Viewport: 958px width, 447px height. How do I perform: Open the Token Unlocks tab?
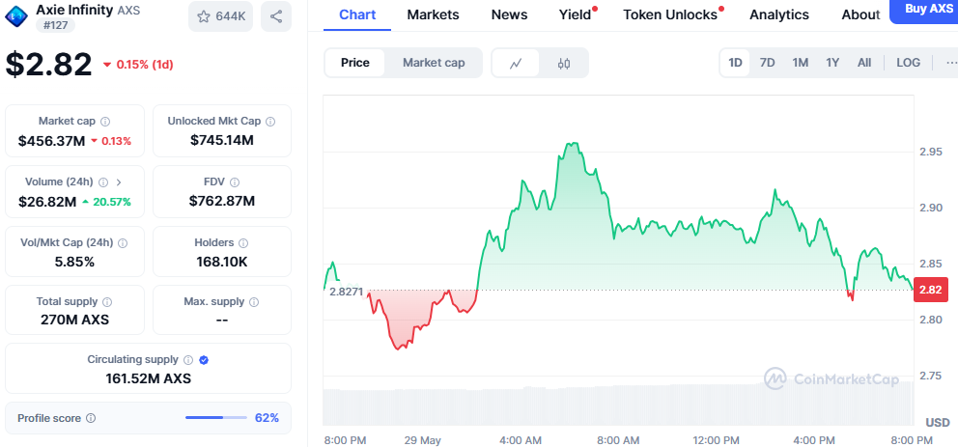670,14
